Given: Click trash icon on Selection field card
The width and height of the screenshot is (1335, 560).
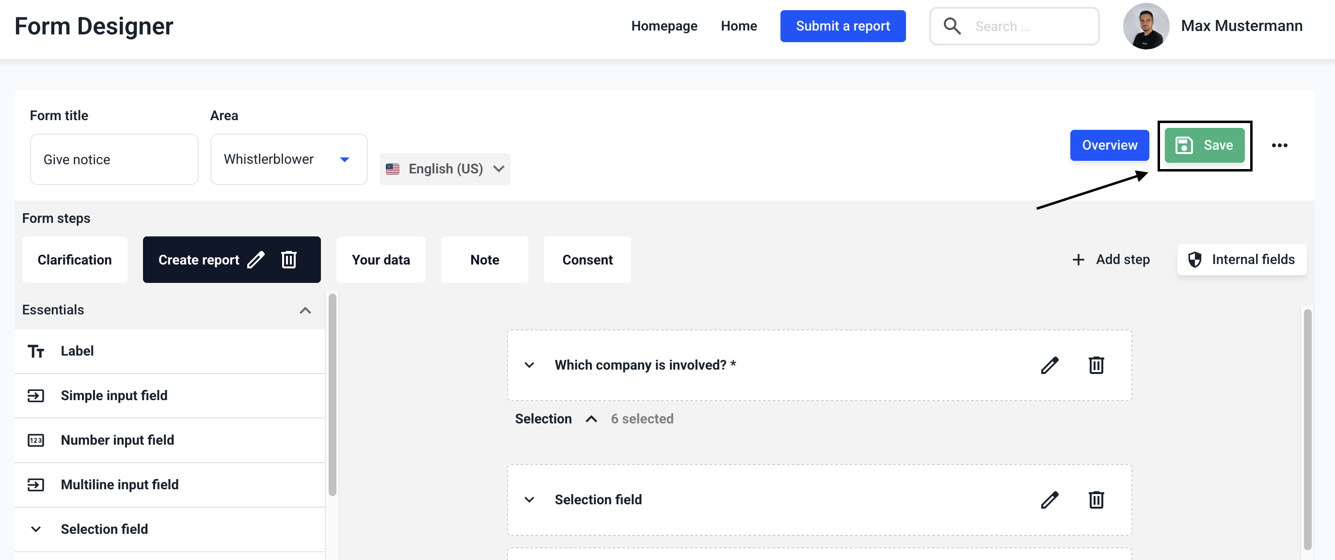Looking at the screenshot, I should pos(1096,500).
